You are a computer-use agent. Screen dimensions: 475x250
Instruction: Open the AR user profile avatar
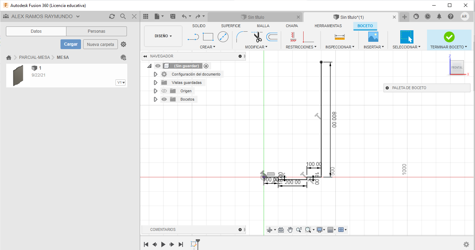coord(465,16)
